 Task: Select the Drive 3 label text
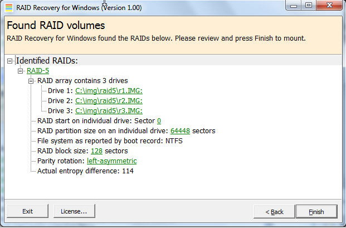pyautogui.click(x=60, y=111)
